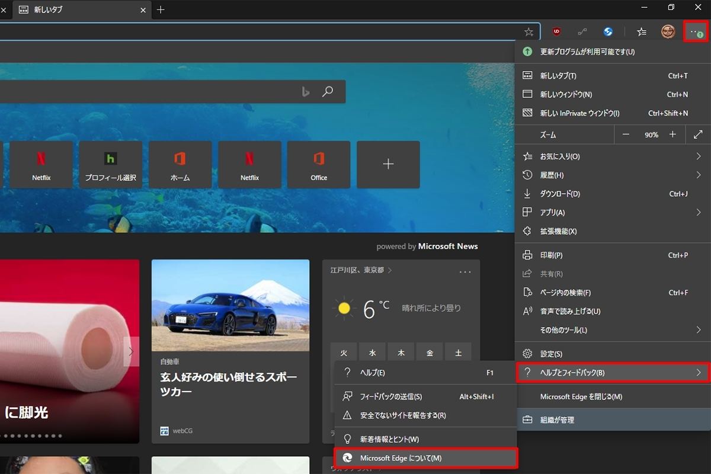Add this page to favorites with star icon

(x=529, y=32)
